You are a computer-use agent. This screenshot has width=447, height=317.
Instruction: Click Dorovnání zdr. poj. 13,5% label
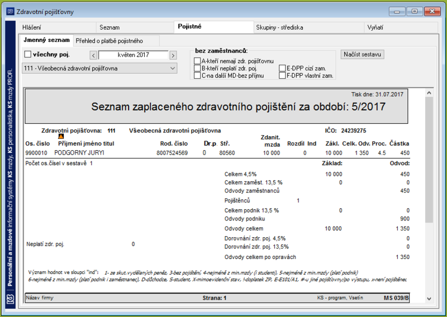click(x=256, y=247)
